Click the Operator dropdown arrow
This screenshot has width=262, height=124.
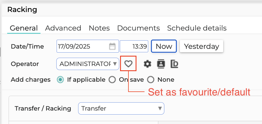115,64
